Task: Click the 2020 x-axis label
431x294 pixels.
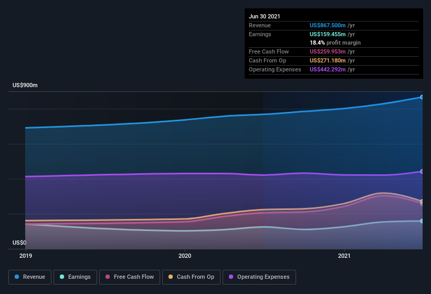Action: pos(185,256)
